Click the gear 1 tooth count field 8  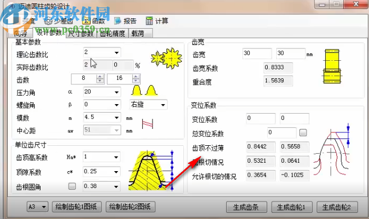click(84, 78)
